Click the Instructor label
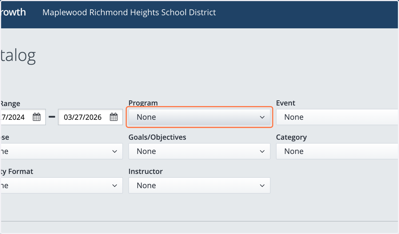Image resolution: width=399 pixels, height=234 pixels. [x=146, y=171]
